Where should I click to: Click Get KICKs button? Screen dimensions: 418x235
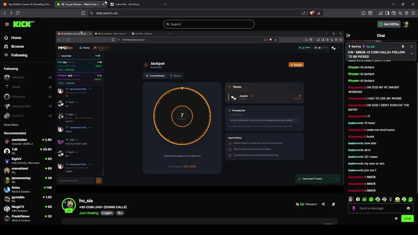(x=389, y=24)
